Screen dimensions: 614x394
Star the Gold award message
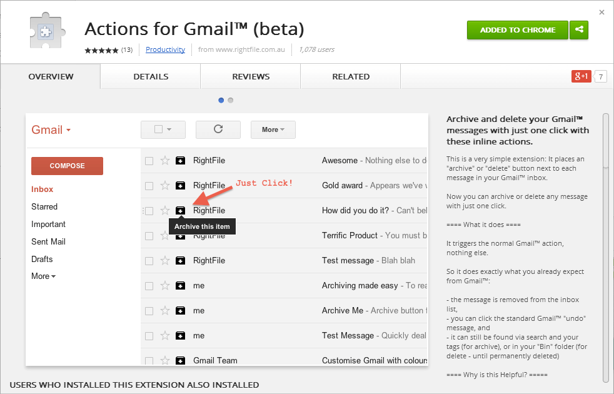165,185
